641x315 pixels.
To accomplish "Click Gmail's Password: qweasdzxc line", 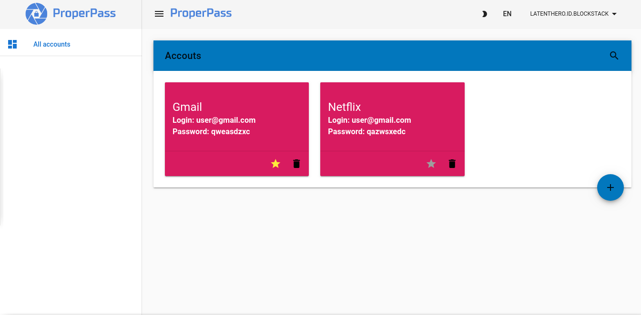I will pos(211,131).
